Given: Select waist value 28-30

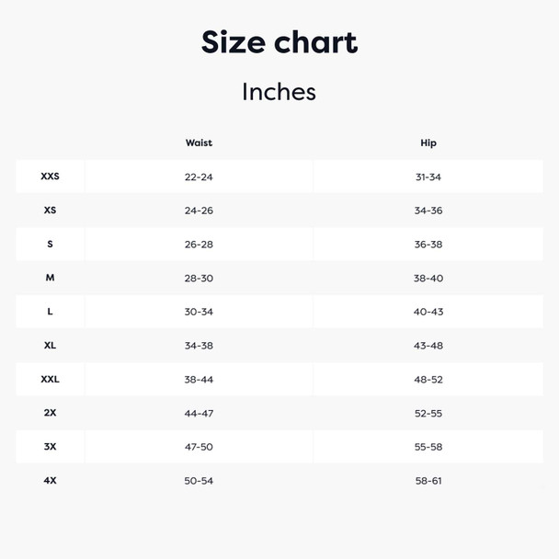Looking at the screenshot, I should coord(199,278).
